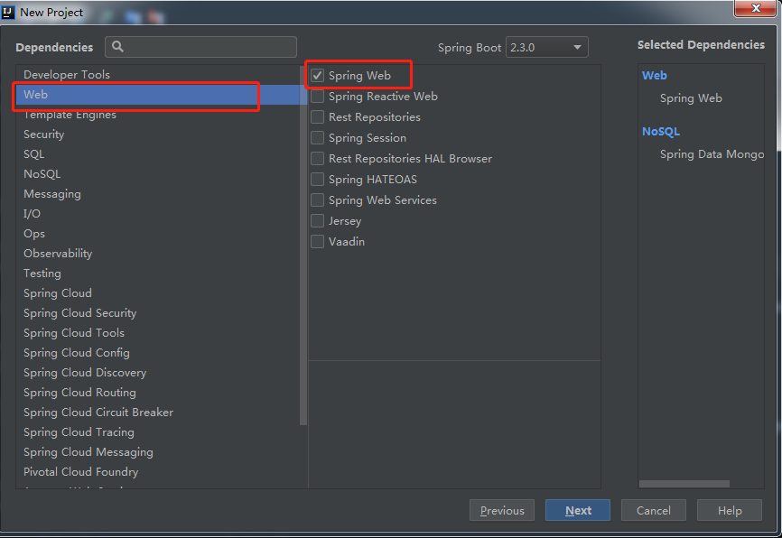The height and width of the screenshot is (538, 782).
Task: Select the Developer Tools category
Action: [158, 75]
